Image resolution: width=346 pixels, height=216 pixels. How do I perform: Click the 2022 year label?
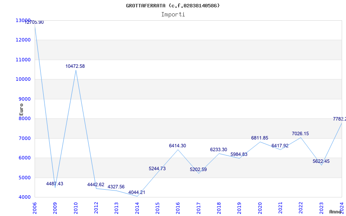[x=301, y=208]
